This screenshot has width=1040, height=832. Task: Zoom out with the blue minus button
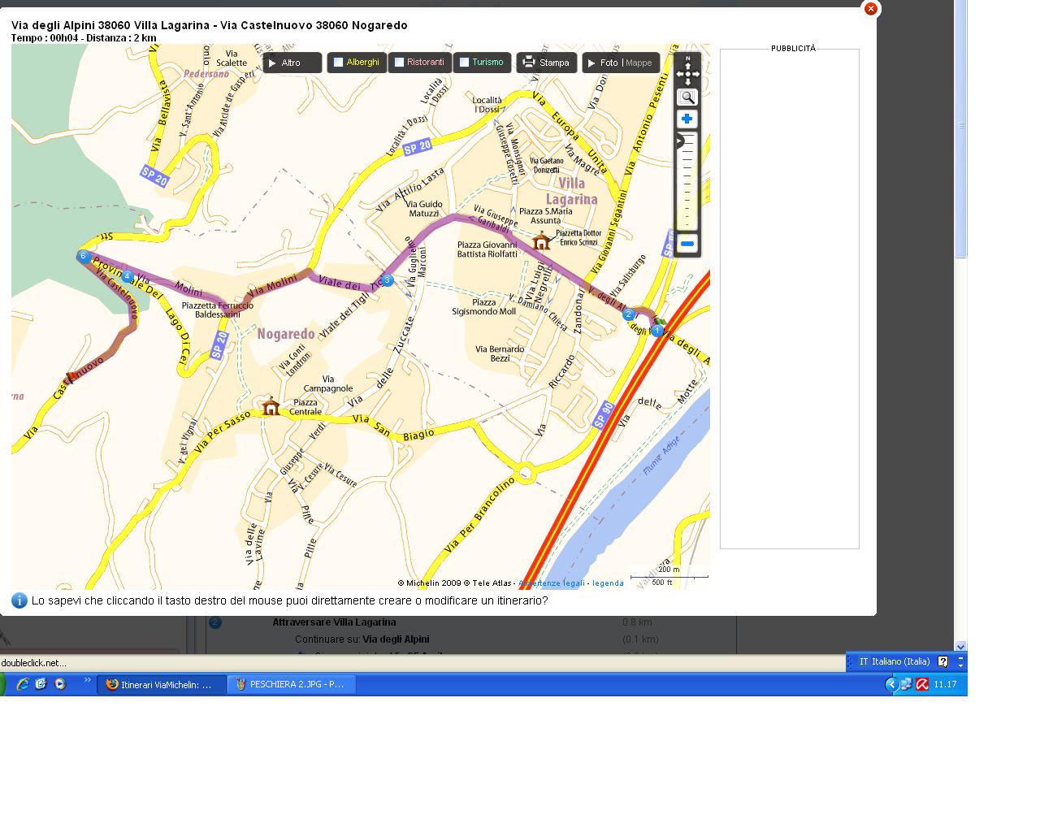tap(687, 244)
